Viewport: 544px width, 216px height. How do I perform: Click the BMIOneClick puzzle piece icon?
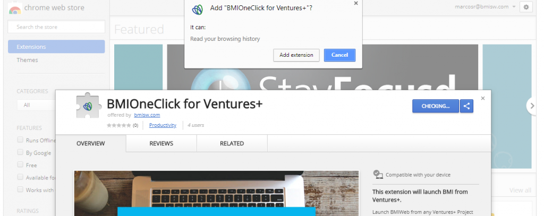point(89,106)
